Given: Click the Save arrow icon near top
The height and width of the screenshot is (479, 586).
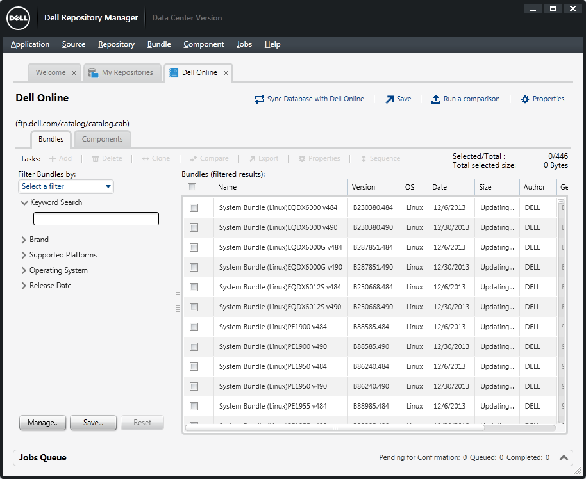Looking at the screenshot, I should click(x=391, y=99).
